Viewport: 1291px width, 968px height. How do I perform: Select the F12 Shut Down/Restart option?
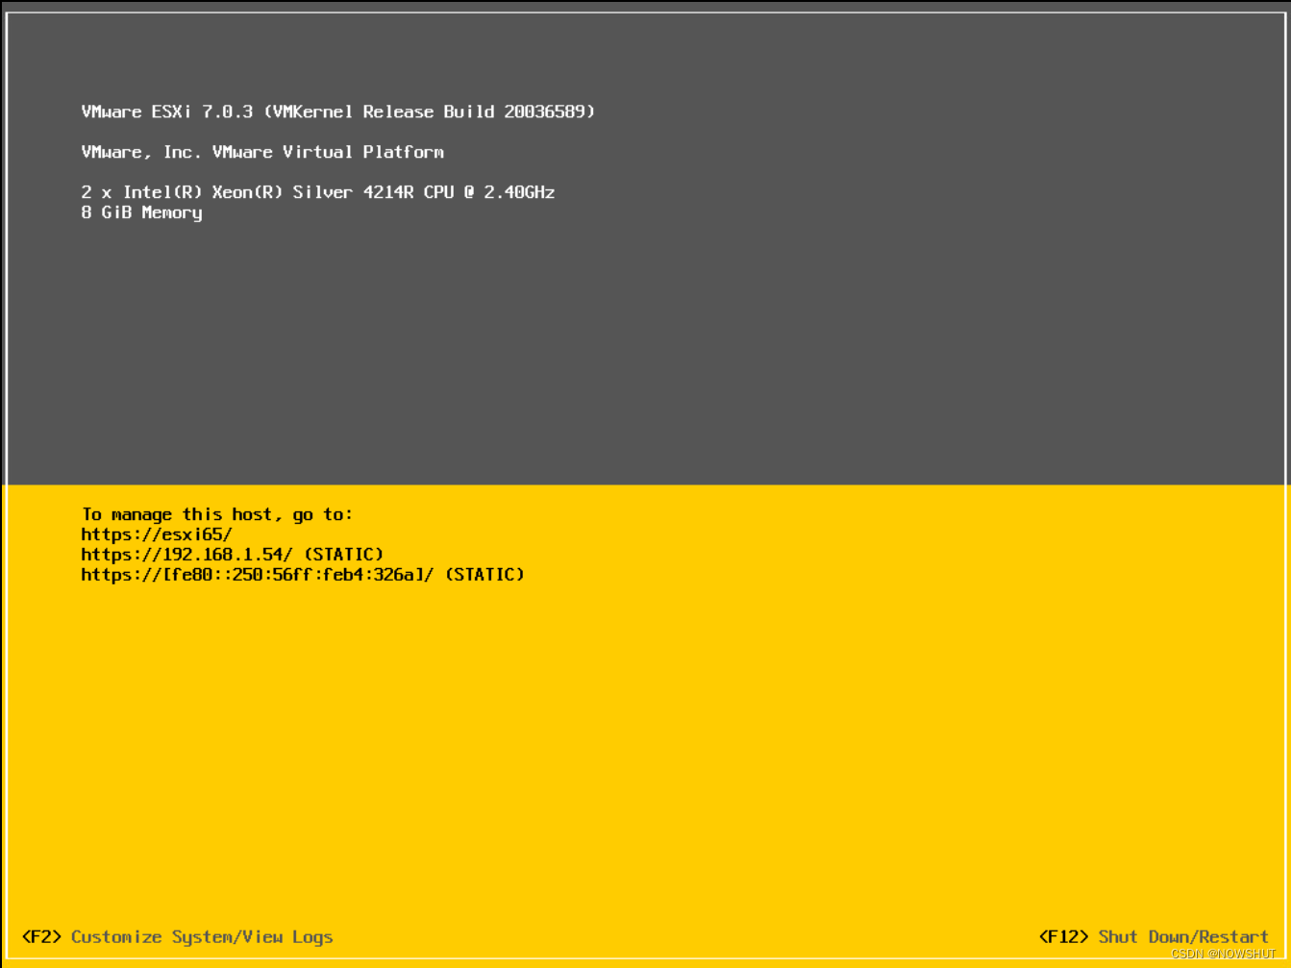click(1154, 937)
